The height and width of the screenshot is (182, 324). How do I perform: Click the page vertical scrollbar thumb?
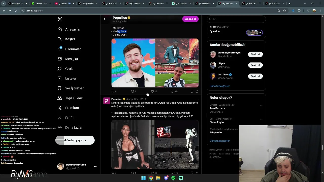pos(322,148)
